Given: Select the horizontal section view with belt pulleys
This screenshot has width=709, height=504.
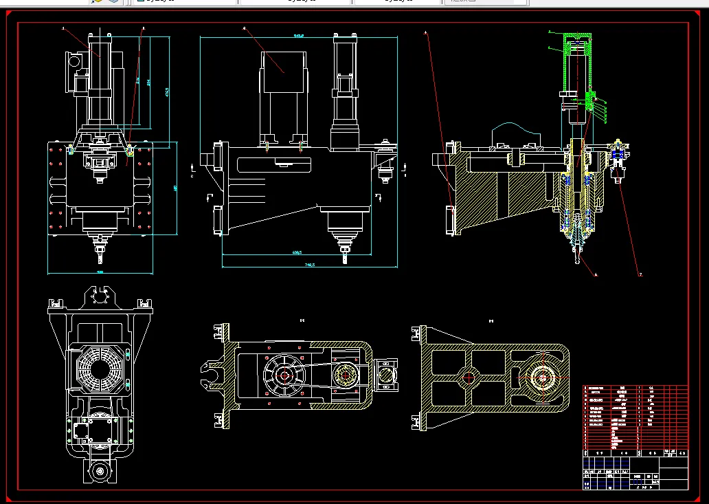Looking at the screenshot, I should pyautogui.click(x=300, y=376).
